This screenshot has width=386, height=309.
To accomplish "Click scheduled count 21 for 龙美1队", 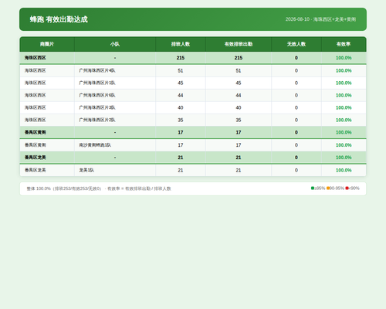I will (x=181, y=170).
